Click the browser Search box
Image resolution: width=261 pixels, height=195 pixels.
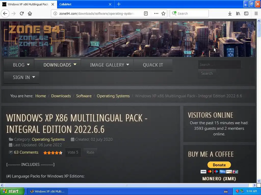click(189, 13)
